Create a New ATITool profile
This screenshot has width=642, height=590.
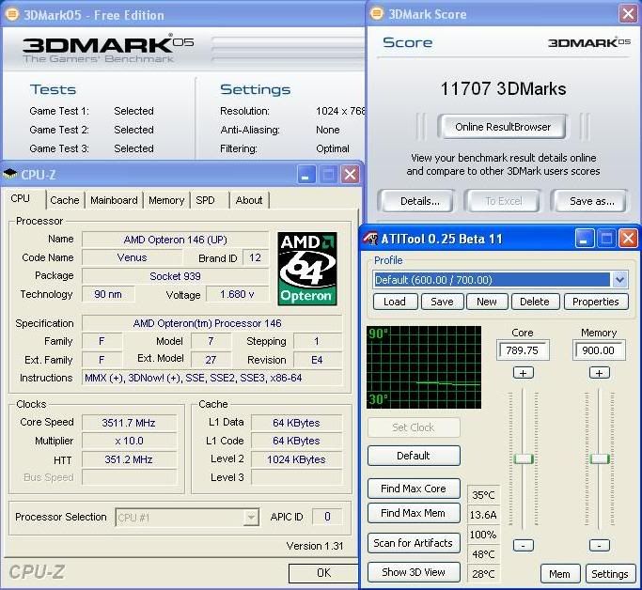point(487,302)
